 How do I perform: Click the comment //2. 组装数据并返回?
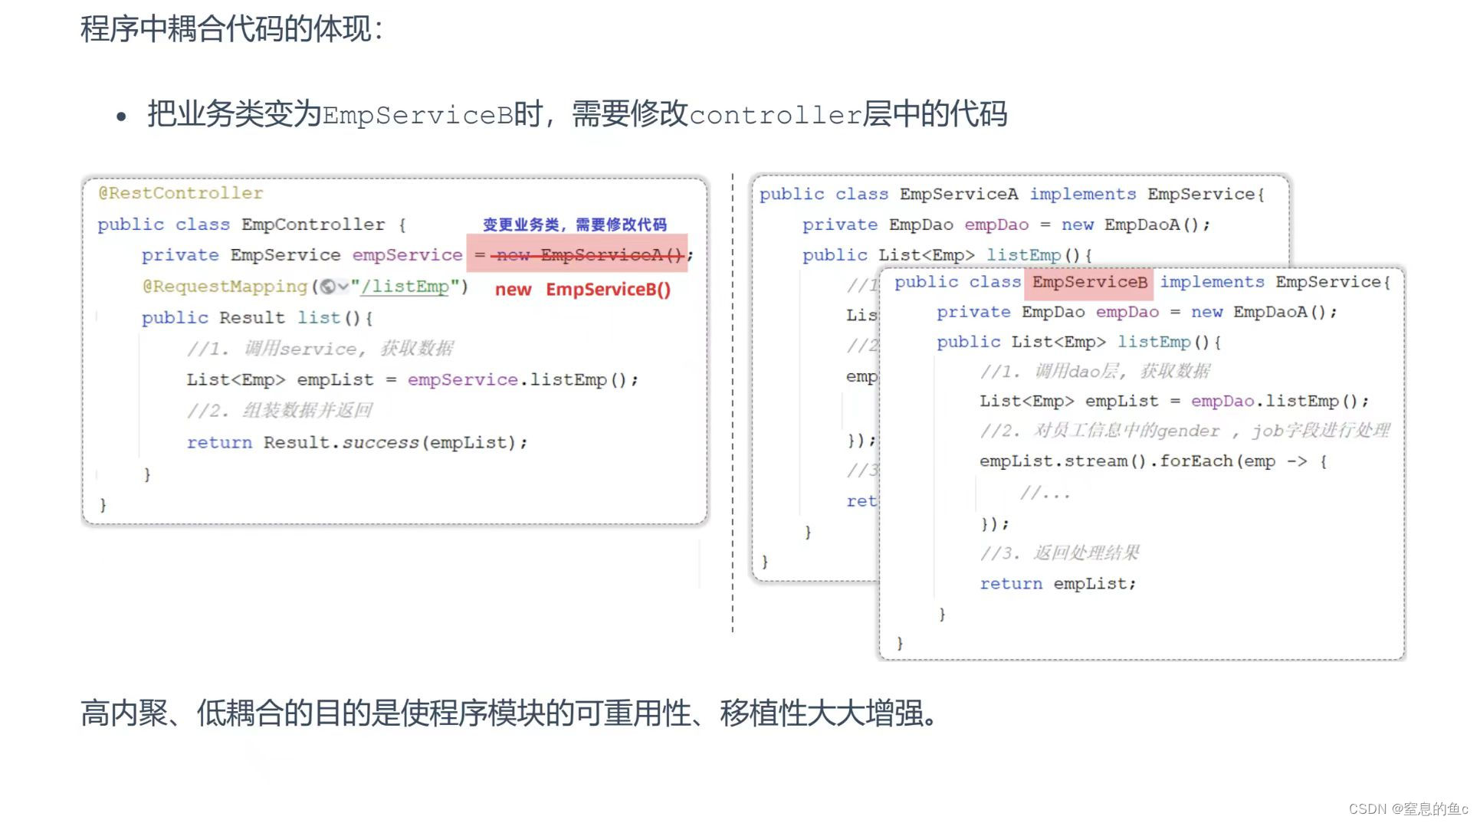pos(280,411)
